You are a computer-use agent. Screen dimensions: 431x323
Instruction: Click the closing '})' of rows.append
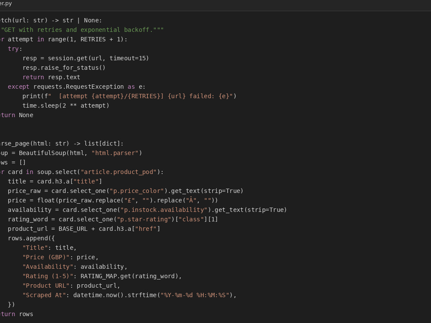coord(11,304)
